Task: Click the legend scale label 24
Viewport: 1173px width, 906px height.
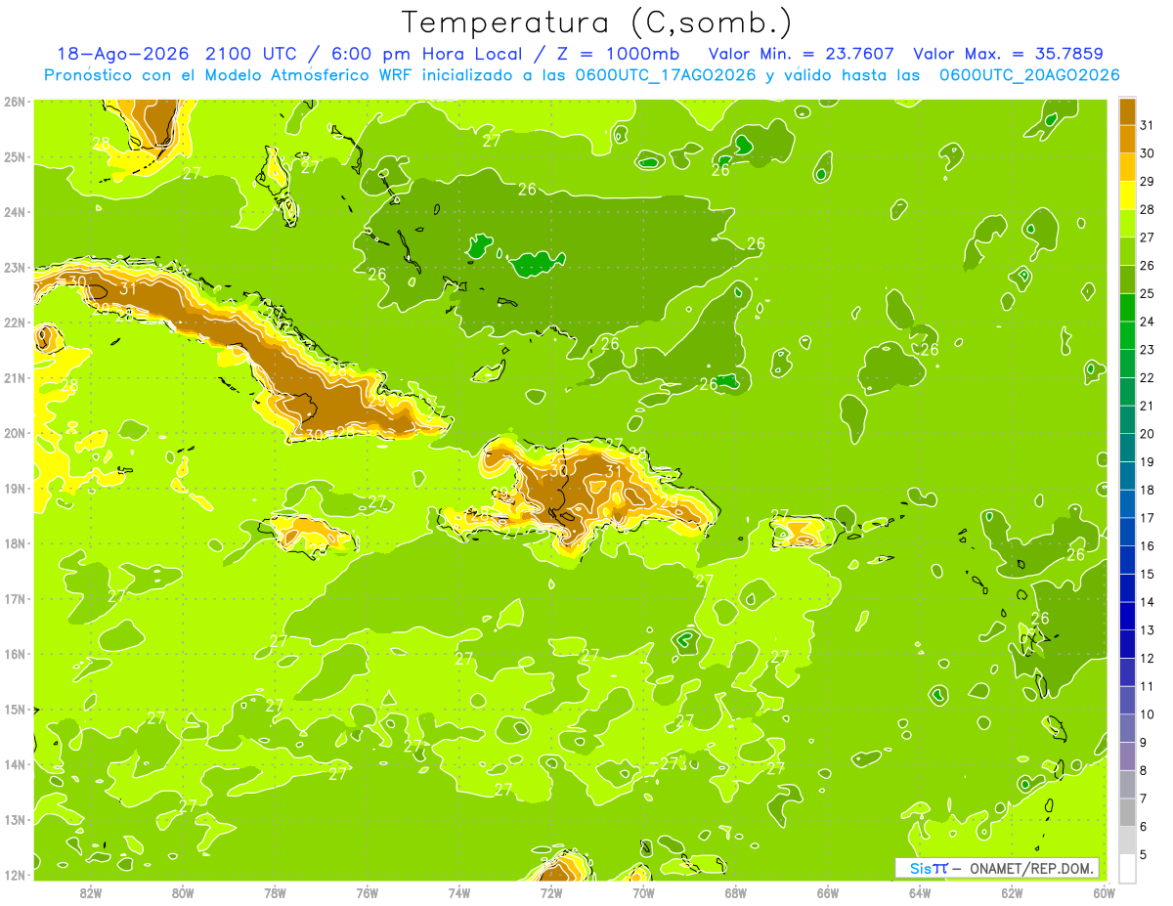Action: coord(1148,322)
